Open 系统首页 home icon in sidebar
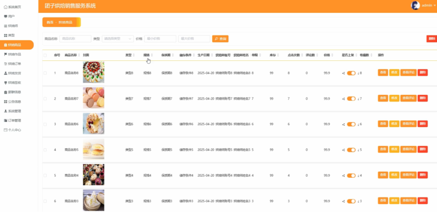437x212 pixels. click(5, 7)
